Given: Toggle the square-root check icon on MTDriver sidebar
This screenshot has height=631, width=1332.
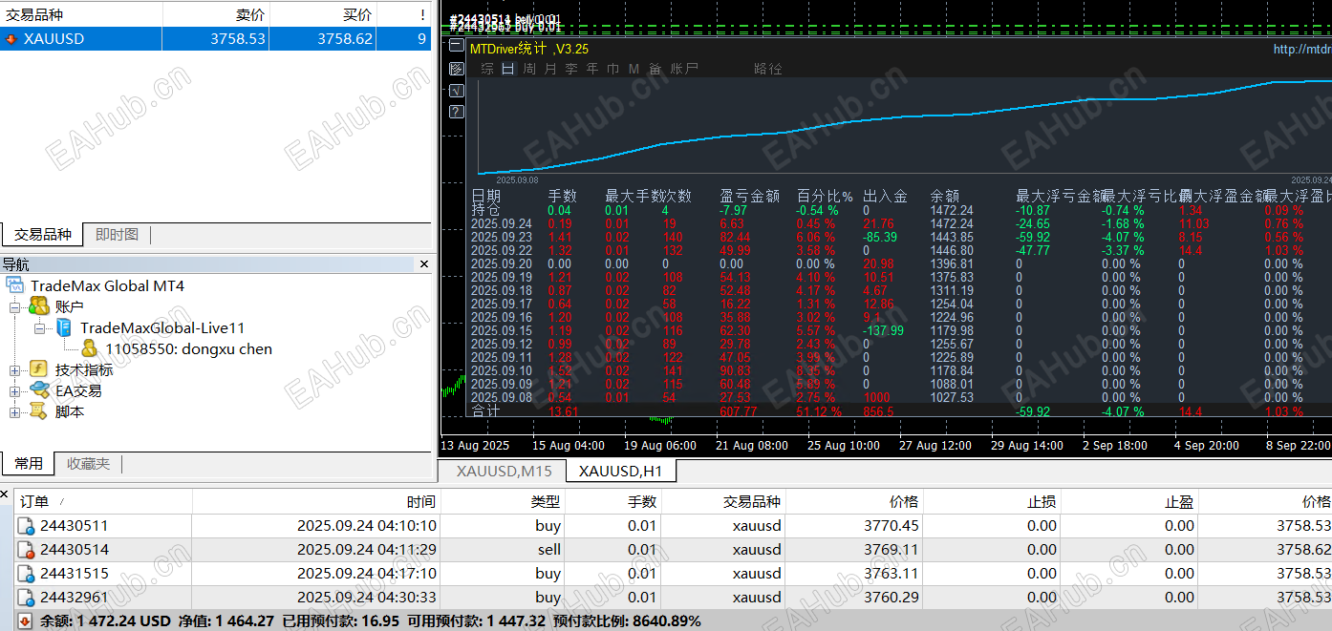Looking at the screenshot, I should point(457,91).
